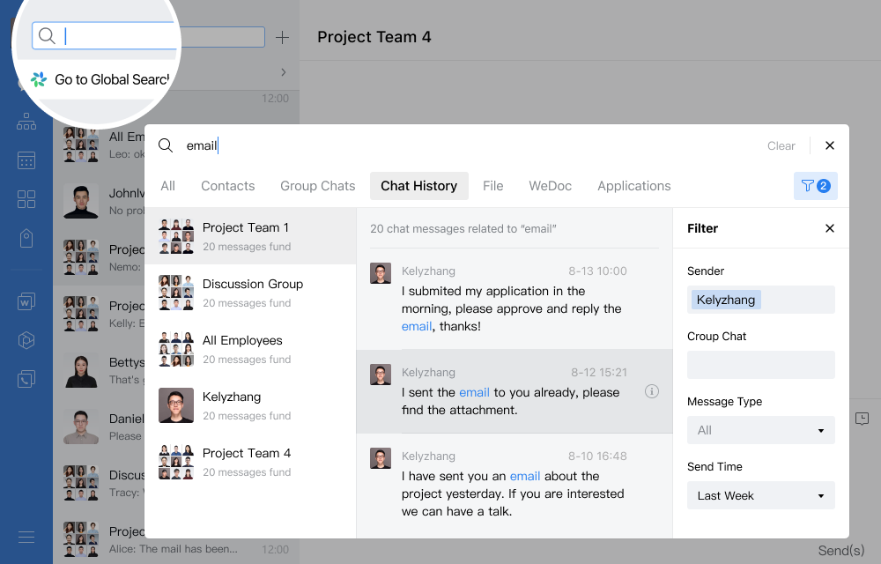Click highlighted email link in 8-10 message
Viewport: 881px width, 564px height.
tap(525, 477)
